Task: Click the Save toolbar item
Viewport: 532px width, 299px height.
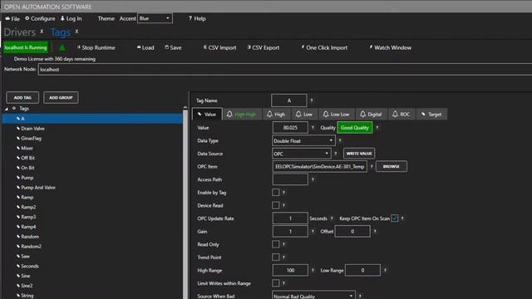Action: (173, 48)
